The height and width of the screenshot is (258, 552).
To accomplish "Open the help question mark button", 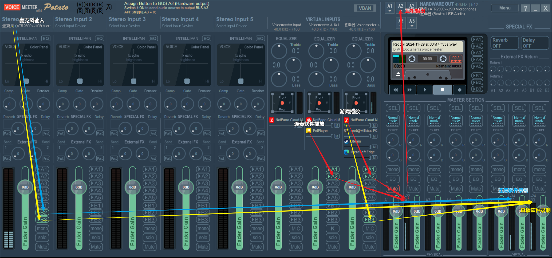I will coord(525,8).
